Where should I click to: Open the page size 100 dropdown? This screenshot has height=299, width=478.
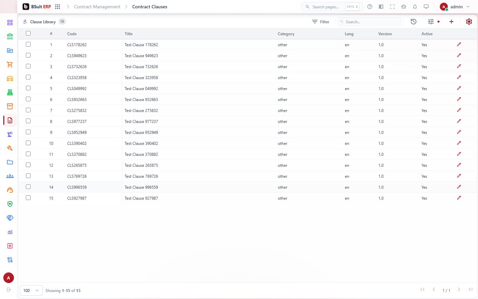pos(31,290)
